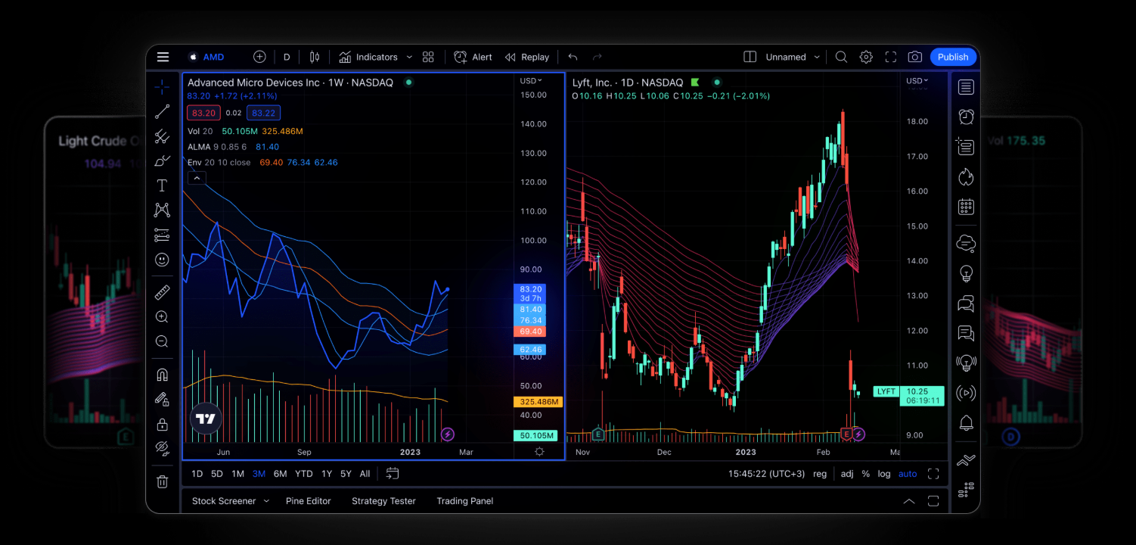Click the Alert button

[x=473, y=57]
